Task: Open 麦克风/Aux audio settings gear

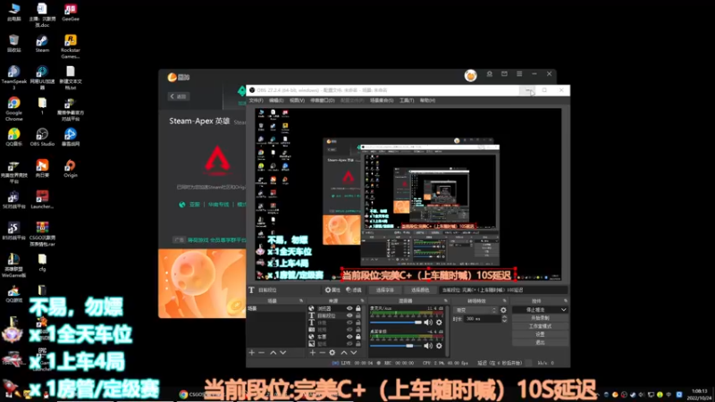Action: (439, 322)
